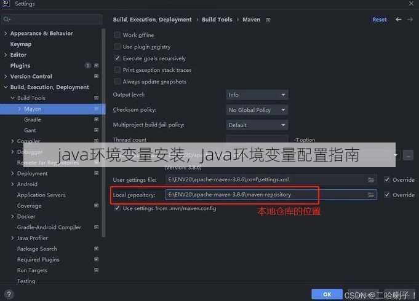Click the browse button beside Maven home path

(408, 155)
